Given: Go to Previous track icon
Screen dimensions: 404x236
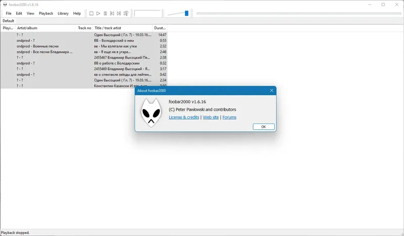Looking at the screenshot, I should pos(112,14).
